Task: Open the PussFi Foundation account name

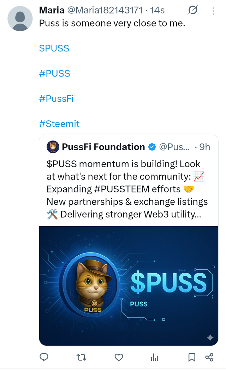Action: click(103, 147)
